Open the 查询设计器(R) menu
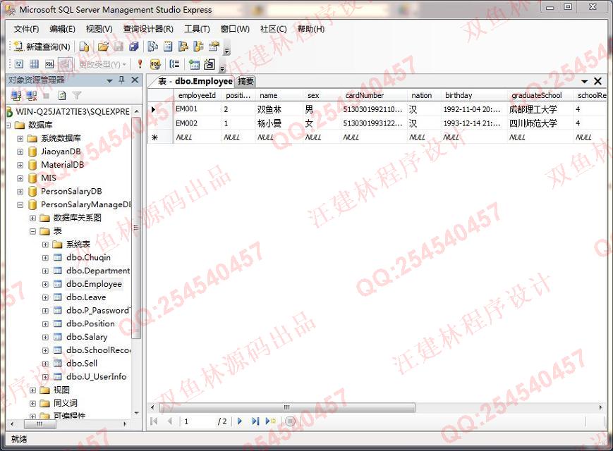This screenshot has width=613, height=451. [x=148, y=29]
